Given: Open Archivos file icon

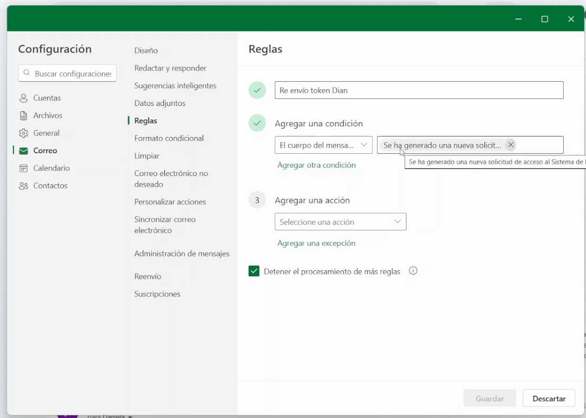Looking at the screenshot, I should click(x=23, y=116).
